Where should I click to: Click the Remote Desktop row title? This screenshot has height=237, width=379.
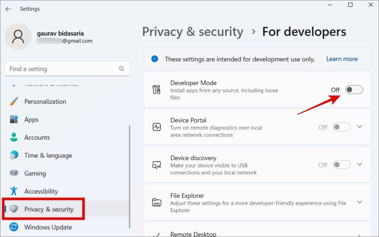tap(193, 234)
